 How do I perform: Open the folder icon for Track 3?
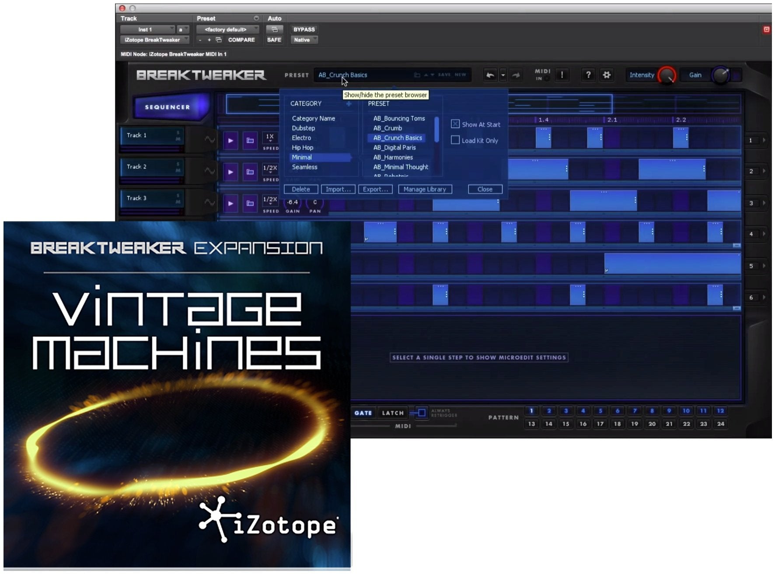click(250, 203)
